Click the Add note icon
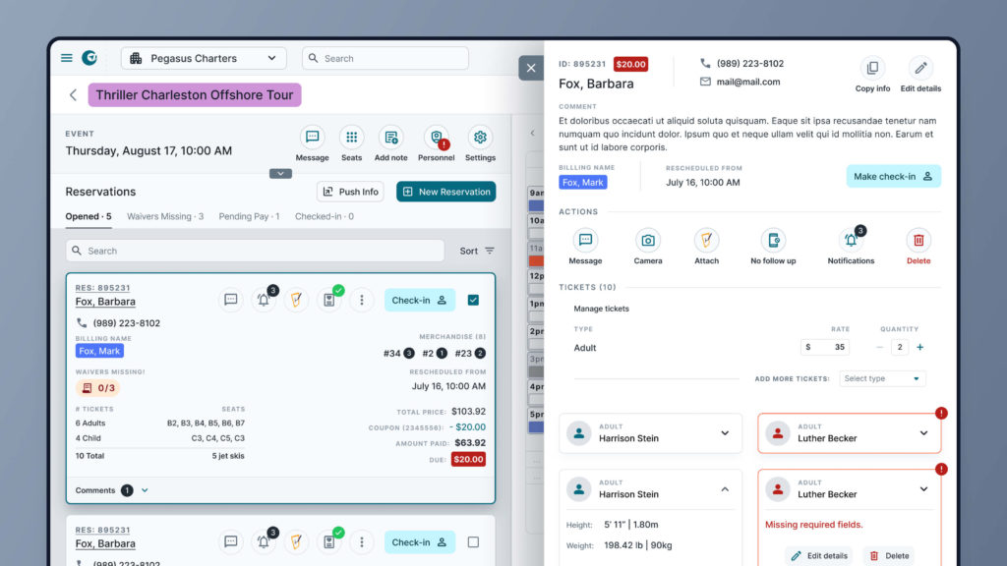 (x=390, y=138)
